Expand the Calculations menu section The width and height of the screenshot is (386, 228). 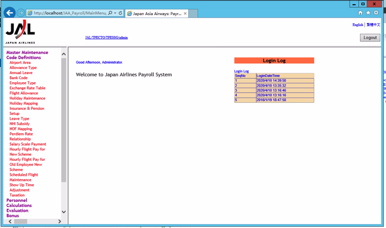(x=19, y=206)
